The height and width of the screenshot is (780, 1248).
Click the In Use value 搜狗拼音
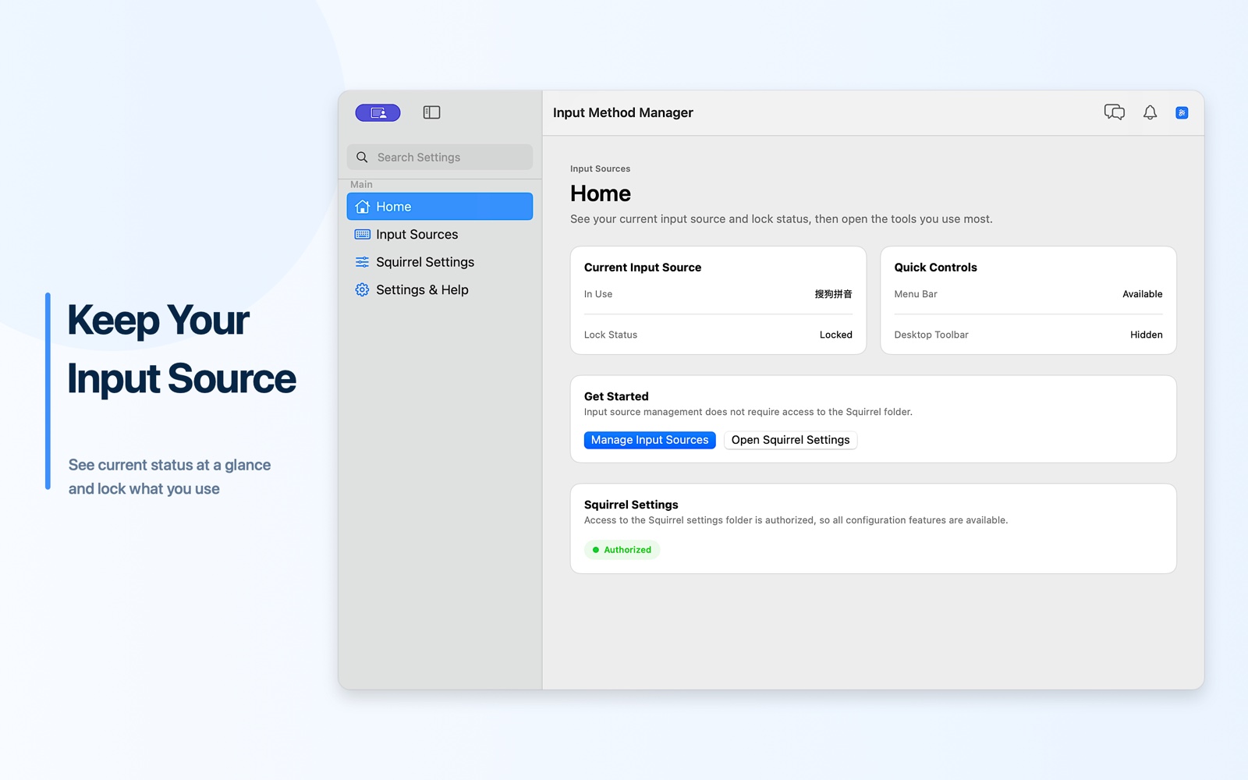point(833,294)
